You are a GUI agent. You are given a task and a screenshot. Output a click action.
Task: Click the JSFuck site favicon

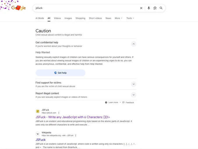(38, 111)
